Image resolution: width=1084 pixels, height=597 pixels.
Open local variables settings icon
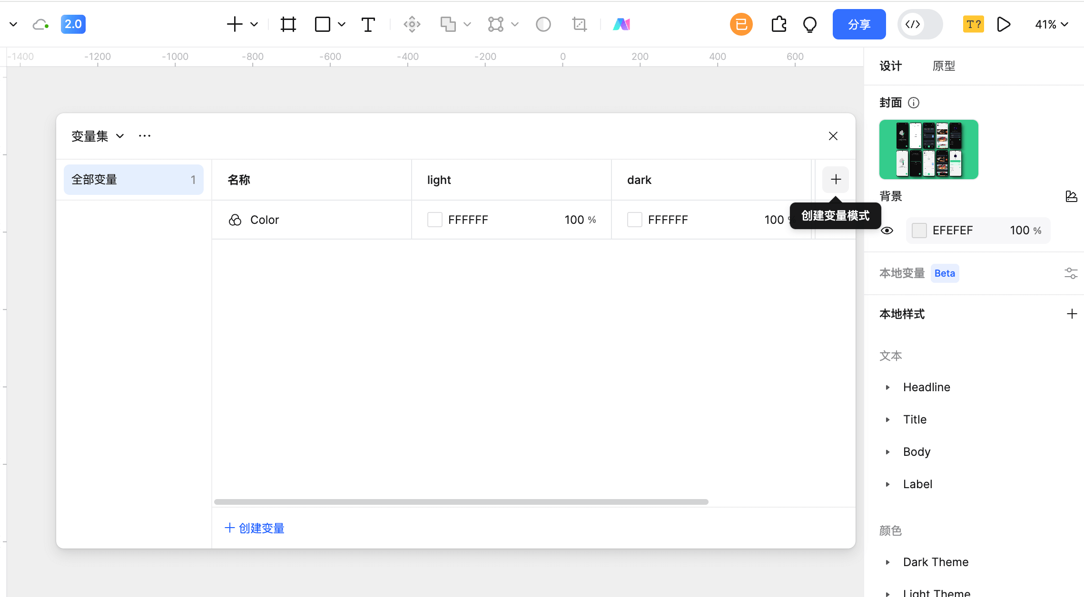(x=1071, y=273)
